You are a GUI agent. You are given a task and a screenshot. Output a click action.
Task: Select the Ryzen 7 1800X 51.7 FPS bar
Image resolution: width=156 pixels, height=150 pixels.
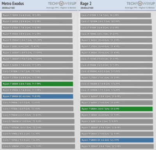(117, 115)
